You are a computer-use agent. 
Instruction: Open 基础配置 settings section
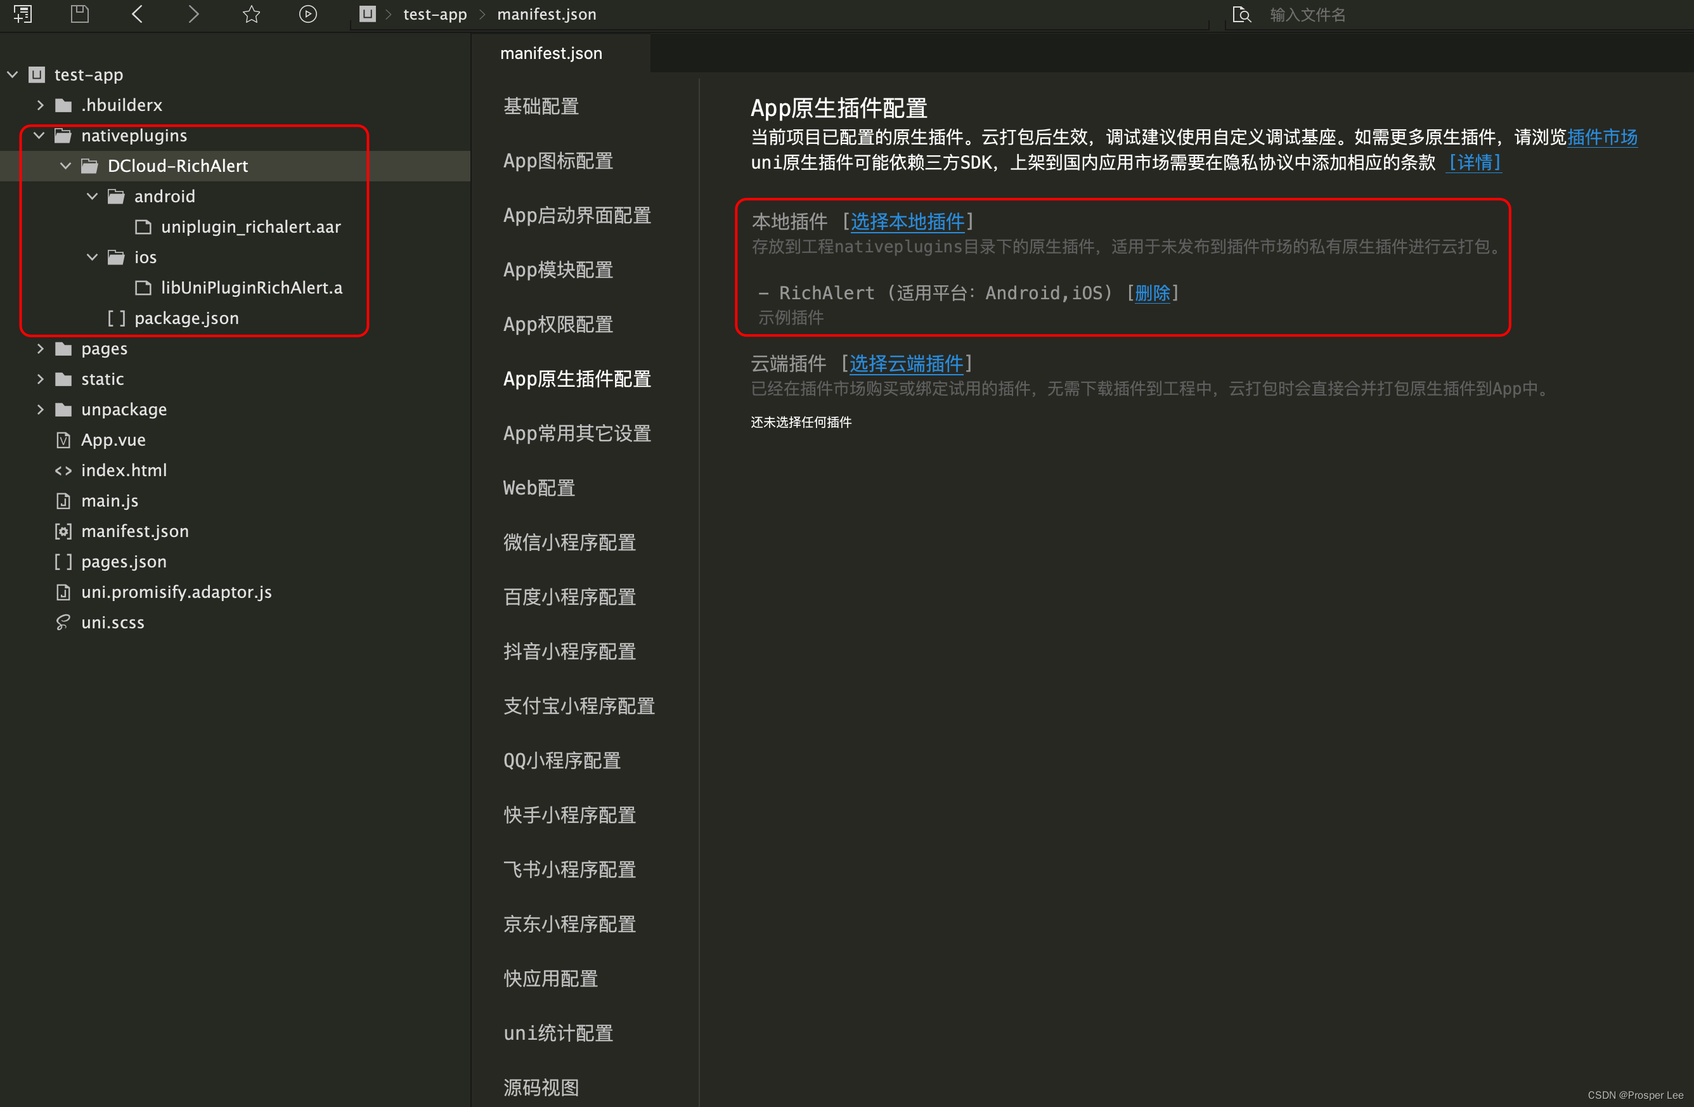coord(541,106)
